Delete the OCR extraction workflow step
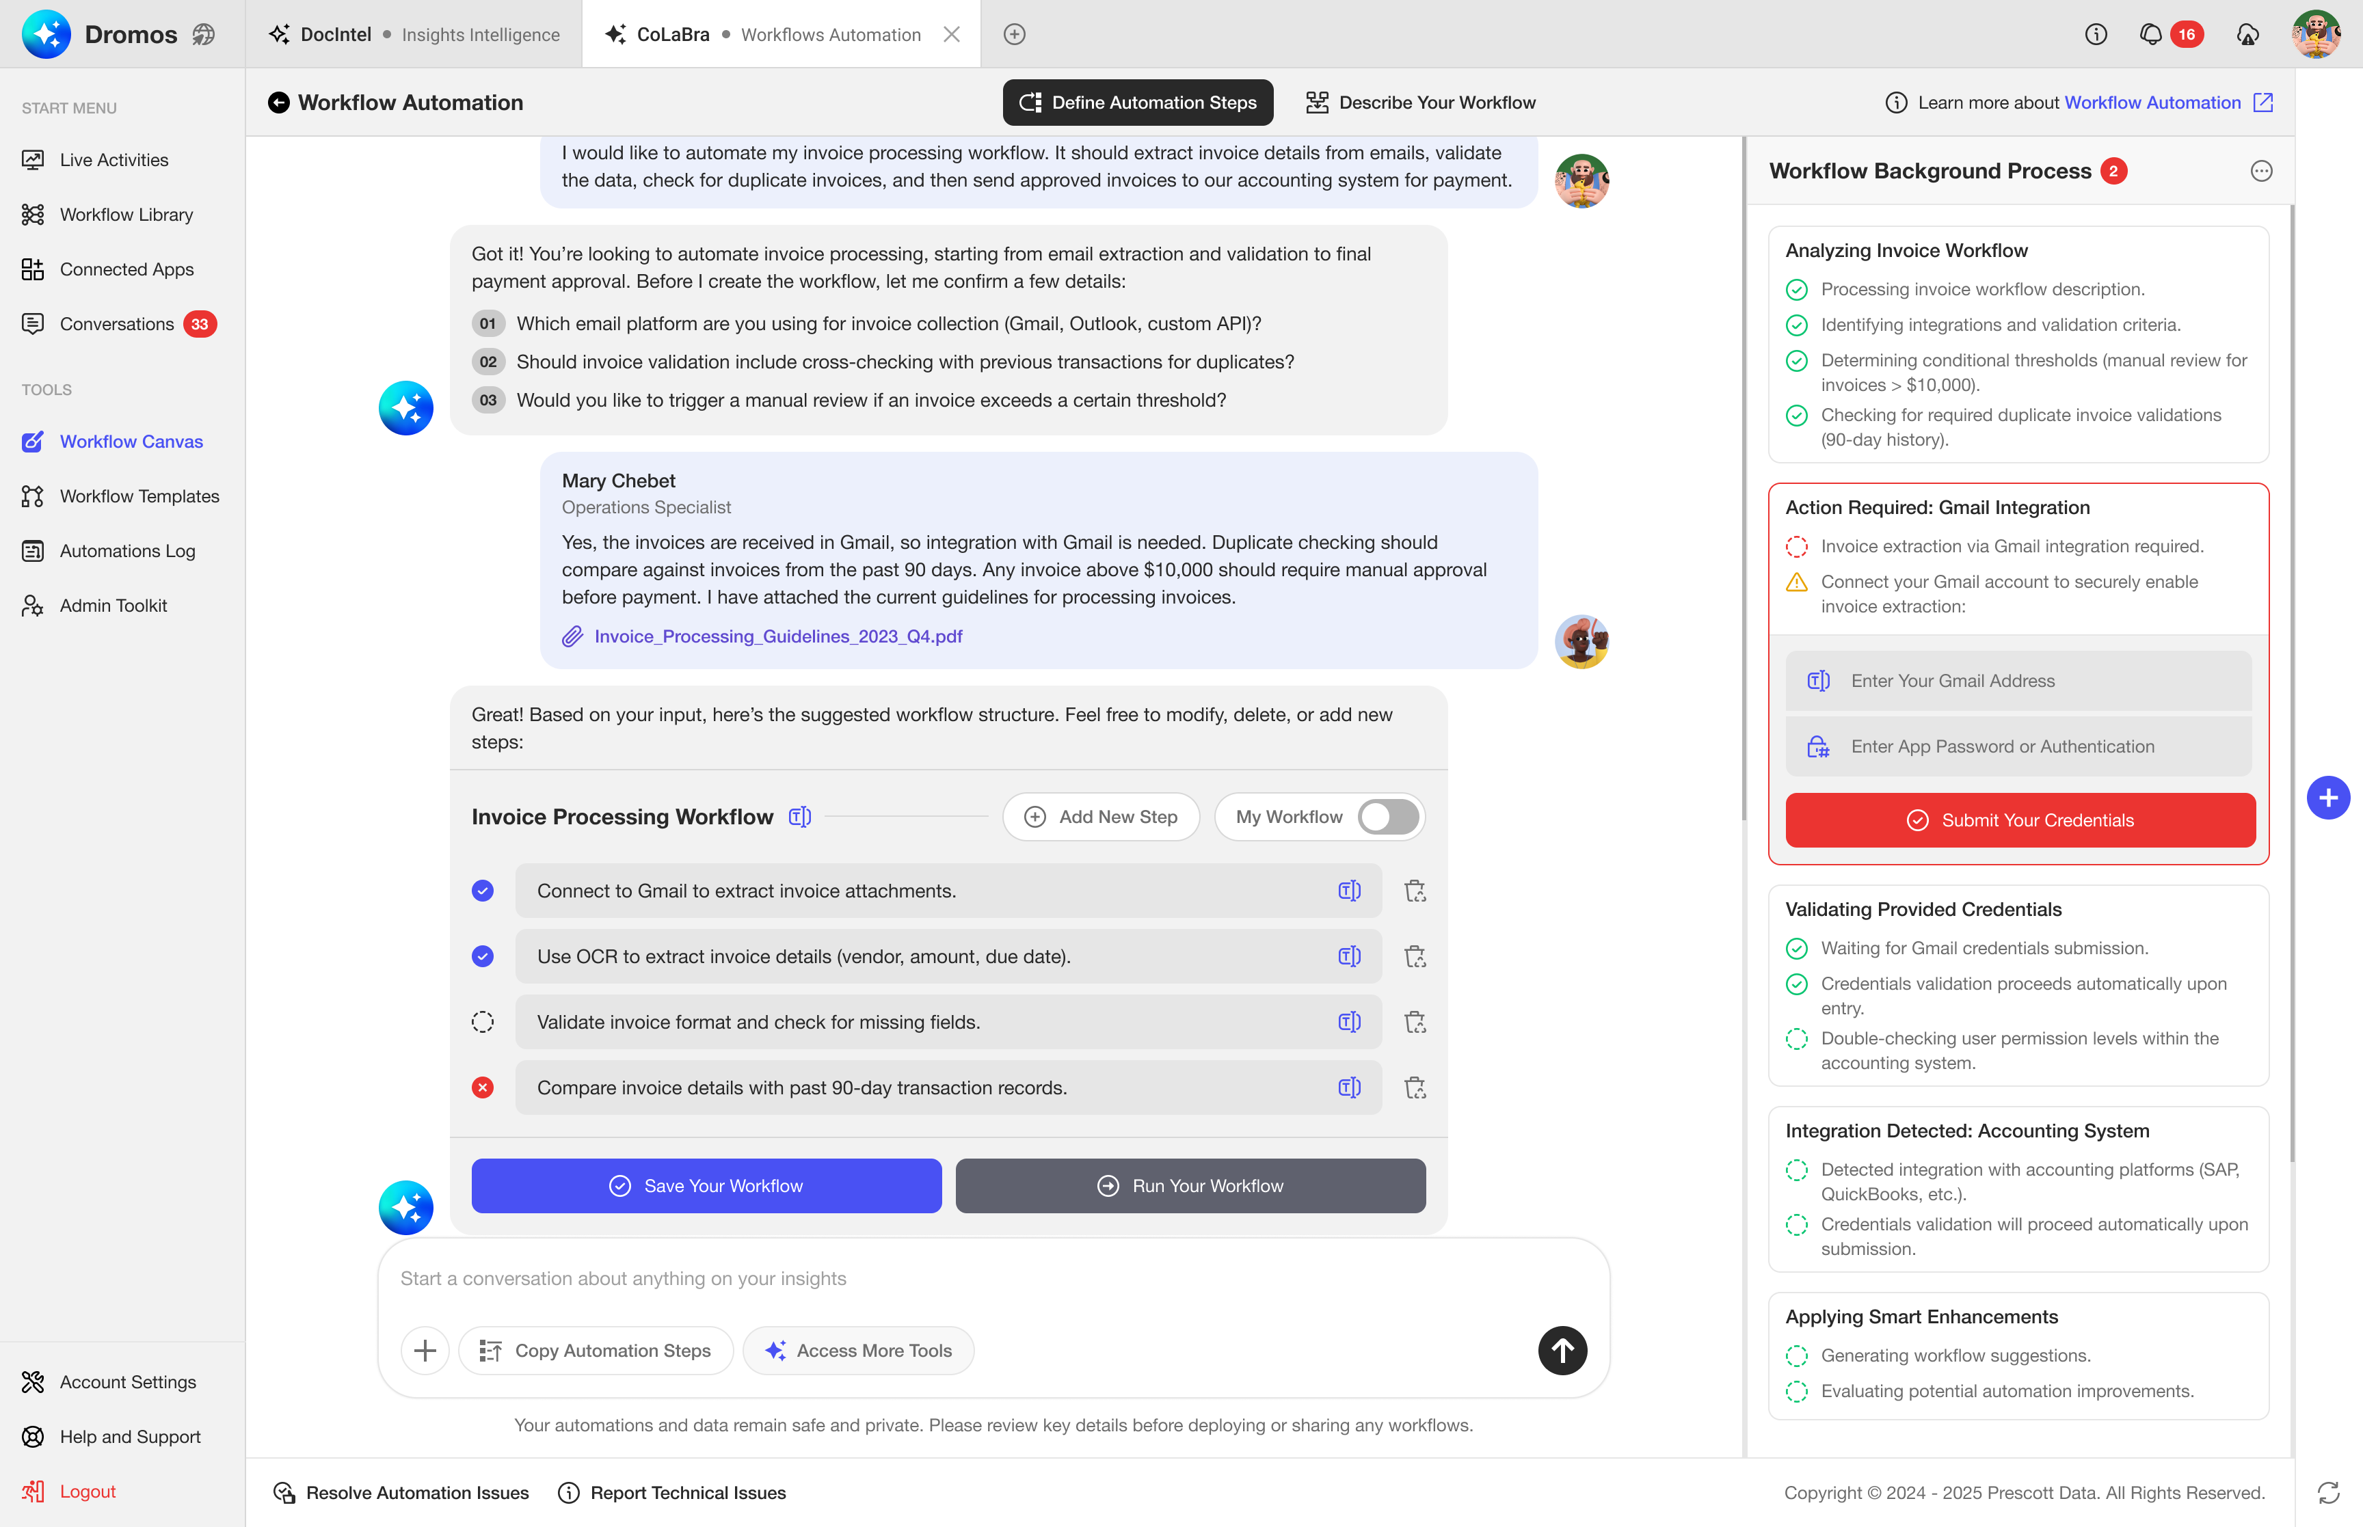This screenshot has height=1527, width=2363. pos(1415,957)
